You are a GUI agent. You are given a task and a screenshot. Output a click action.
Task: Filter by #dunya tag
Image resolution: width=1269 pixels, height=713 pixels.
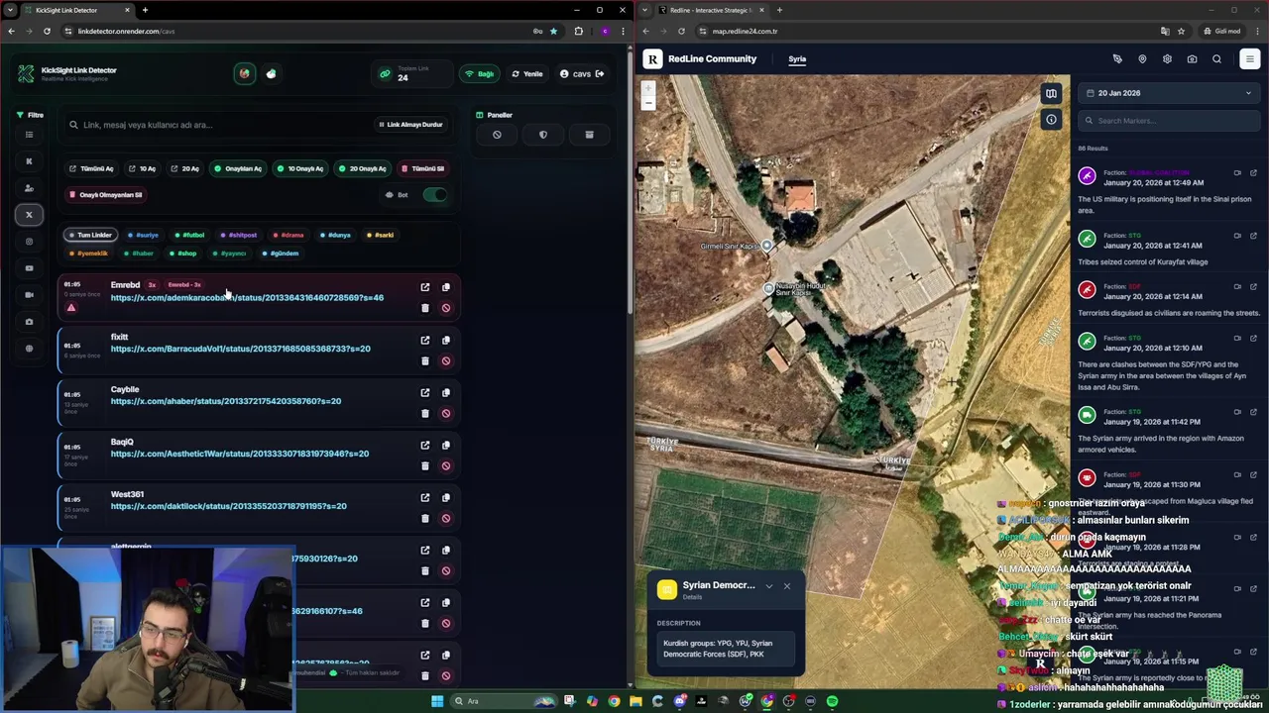point(336,235)
